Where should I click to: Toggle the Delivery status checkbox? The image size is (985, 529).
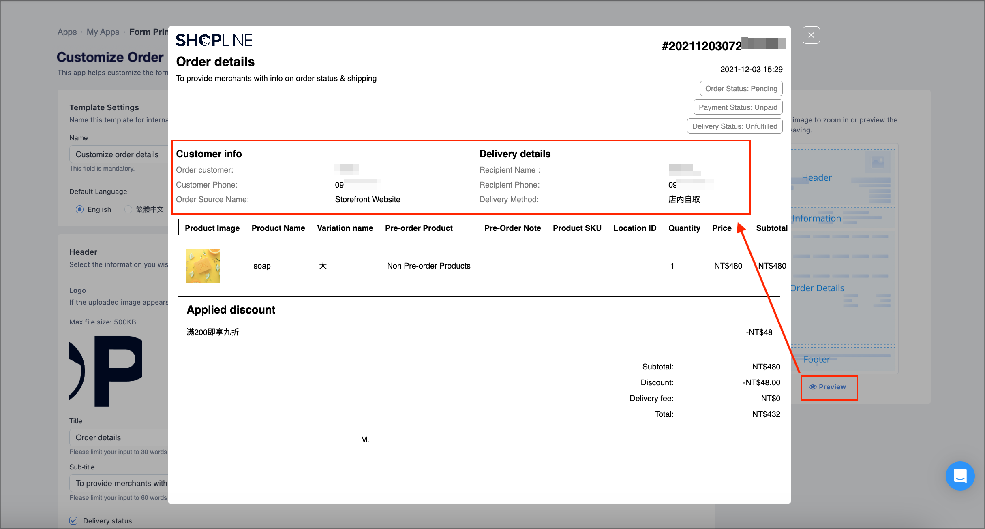tap(73, 521)
